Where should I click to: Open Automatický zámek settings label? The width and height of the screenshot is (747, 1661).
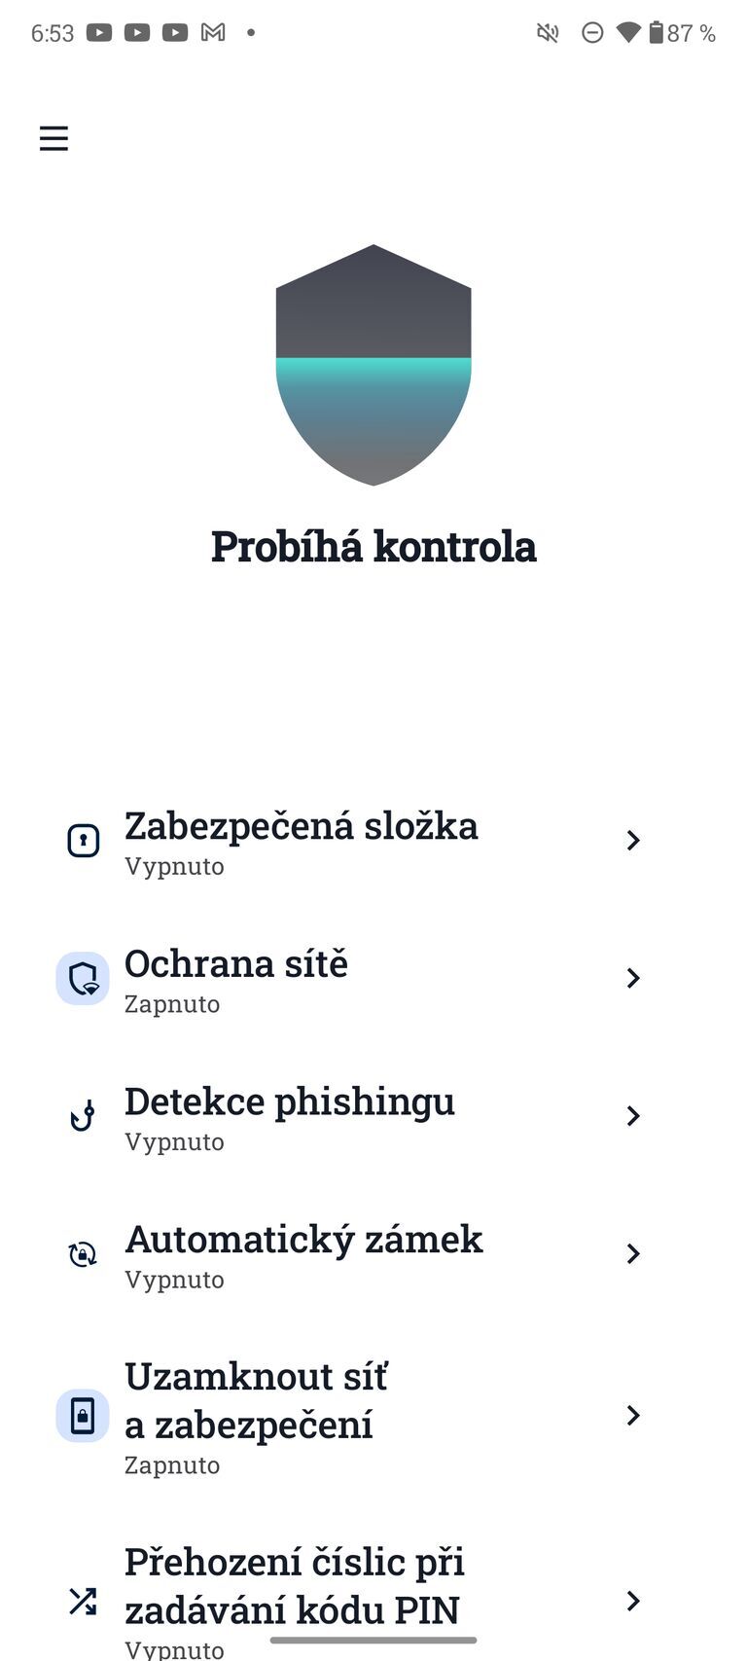[x=303, y=1241]
